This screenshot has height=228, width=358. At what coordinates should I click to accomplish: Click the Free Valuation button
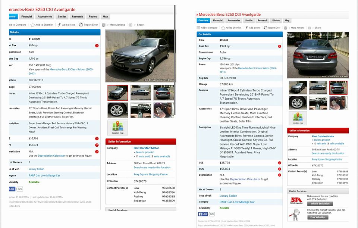click(x=318, y=217)
